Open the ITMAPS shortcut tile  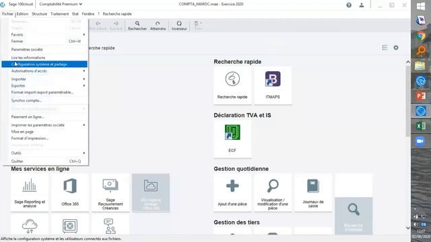tap(273, 85)
